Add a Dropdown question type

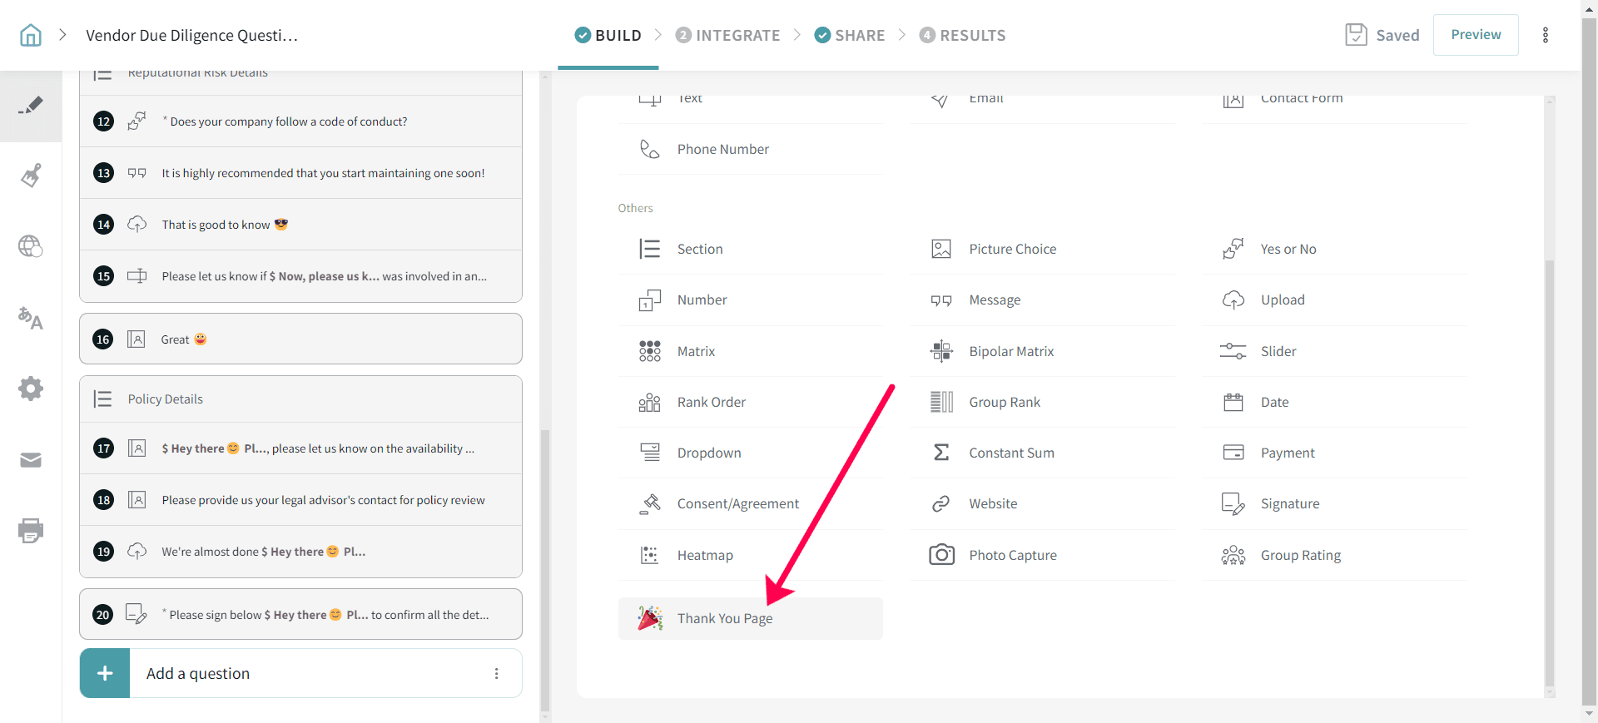(708, 453)
